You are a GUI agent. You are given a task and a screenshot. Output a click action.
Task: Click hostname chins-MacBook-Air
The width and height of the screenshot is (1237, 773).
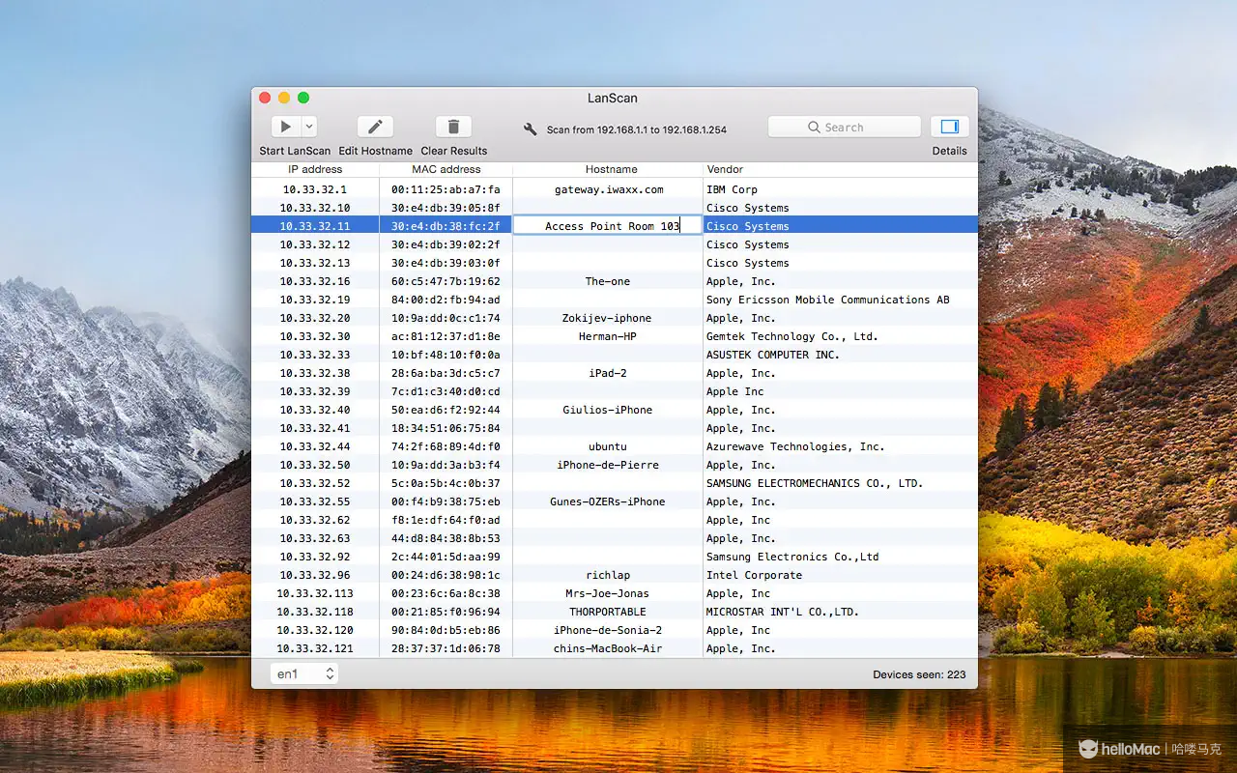pyautogui.click(x=608, y=648)
